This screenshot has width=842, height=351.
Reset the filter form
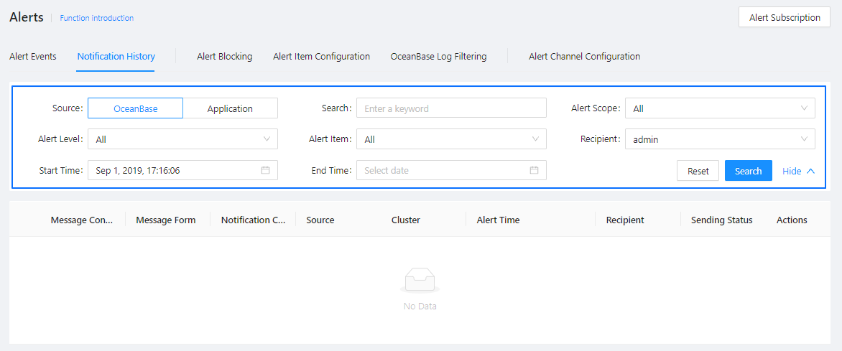[698, 171]
